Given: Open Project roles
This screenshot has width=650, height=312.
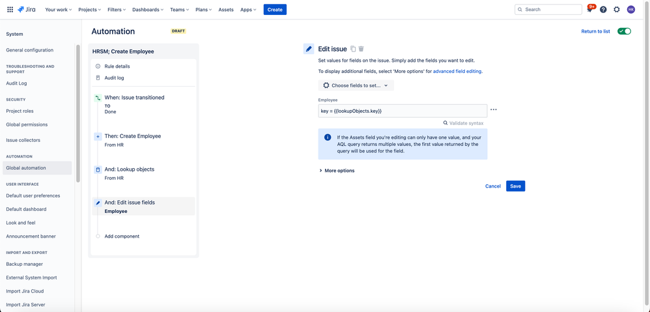Looking at the screenshot, I should coord(20,111).
